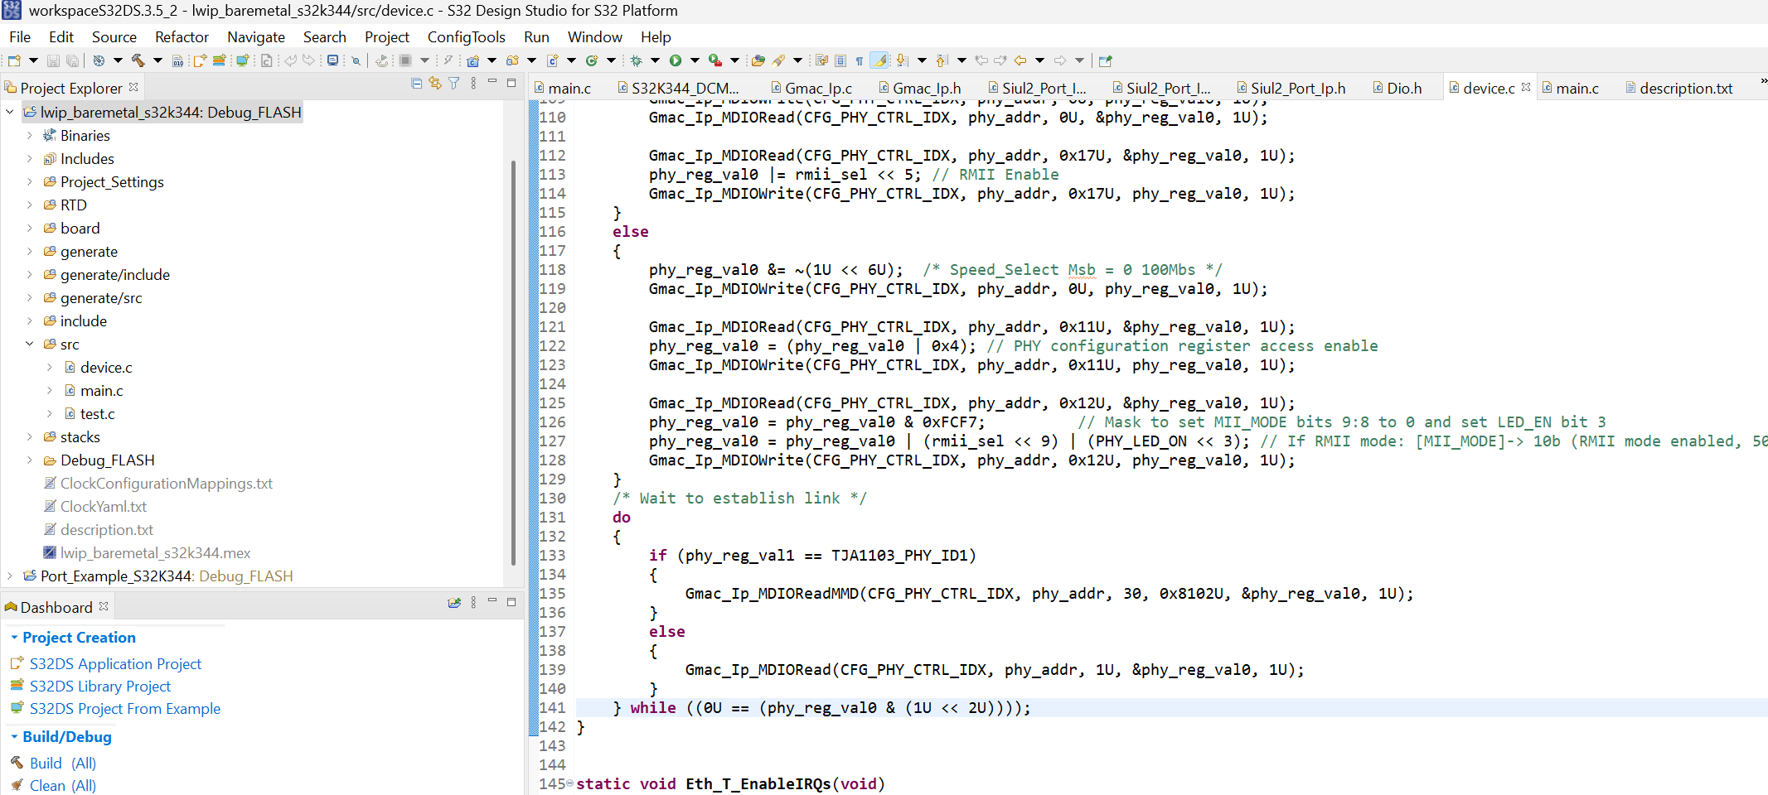The height and width of the screenshot is (795, 1768).
Task: Build the project using the hammer icon
Action: (x=136, y=60)
